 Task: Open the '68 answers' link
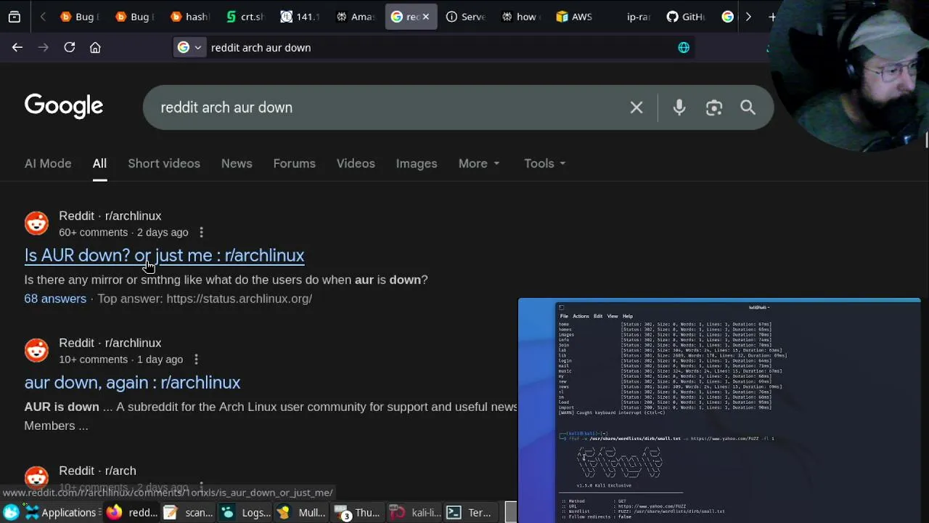click(x=55, y=299)
